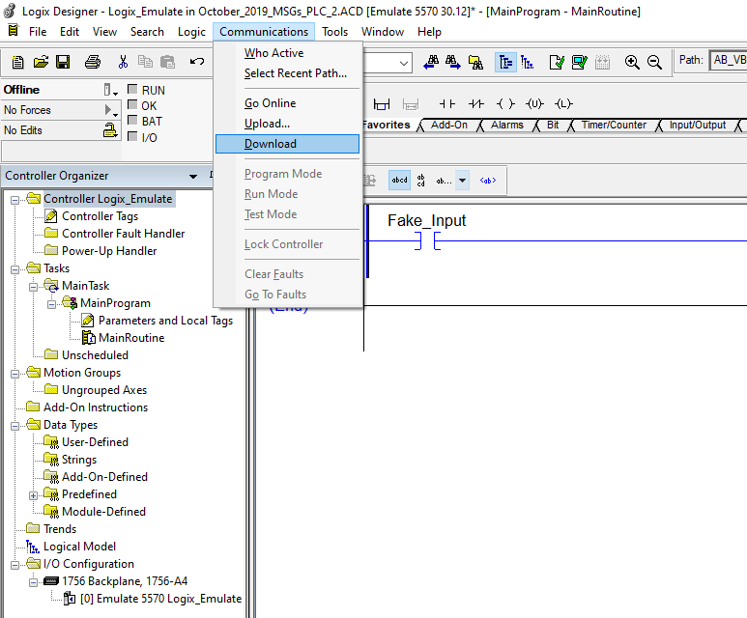Viewport: 747px width, 618px height.
Task: Insert Output Unlatch (U) instruction
Action: point(534,103)
